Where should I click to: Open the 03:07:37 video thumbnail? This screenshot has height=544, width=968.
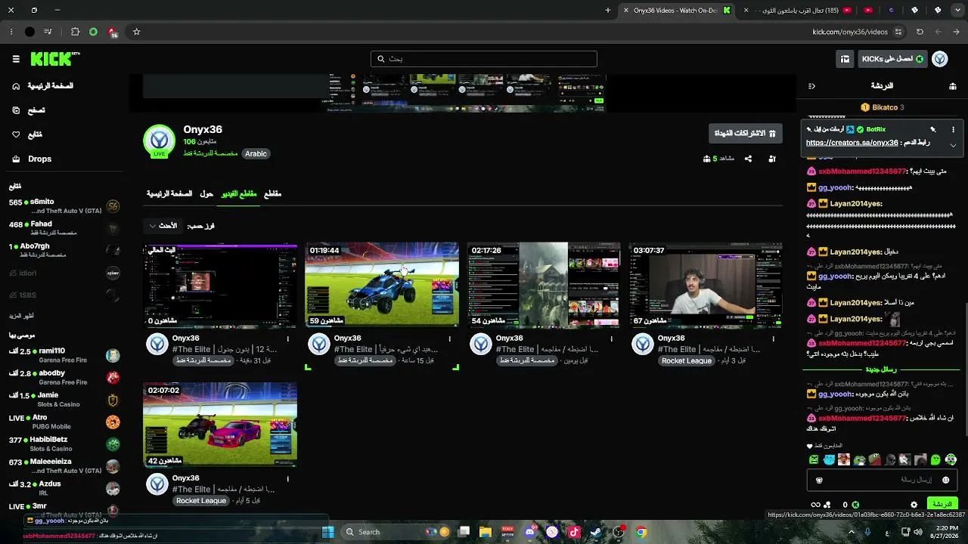(x=706, y=285)
